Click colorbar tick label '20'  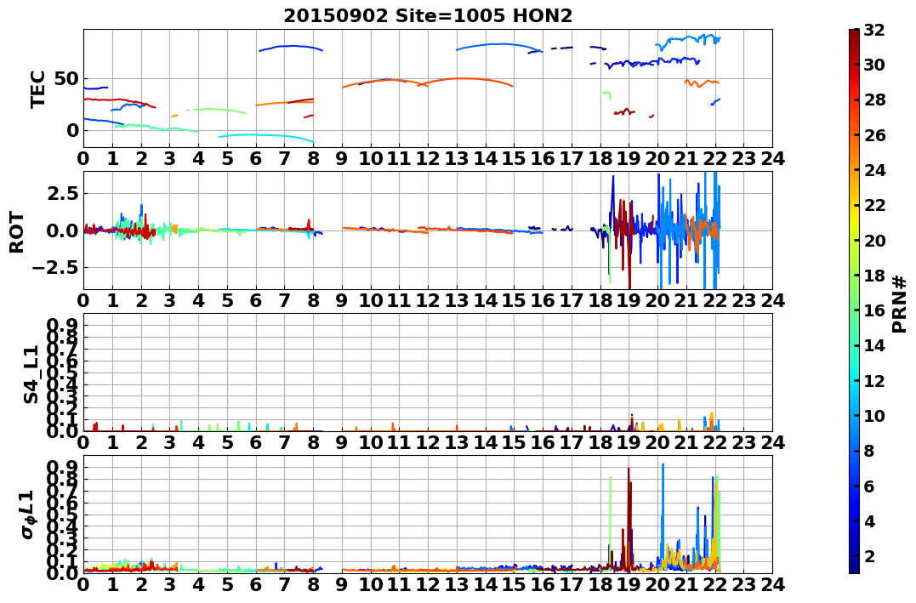tap(874, 240)
